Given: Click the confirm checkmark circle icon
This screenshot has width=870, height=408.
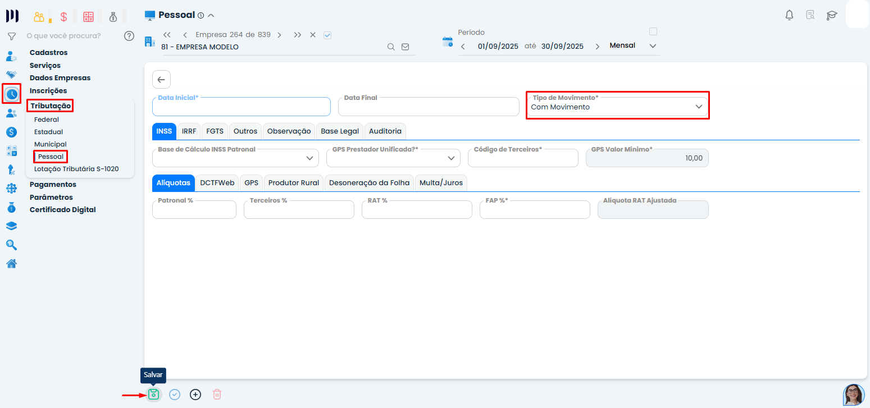Looking at the screenshot, I should 175,395.
